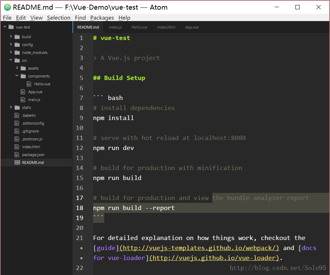Open the Find menu
The height and width of the screenshot is (275, 330).
[x=80, y=18]
